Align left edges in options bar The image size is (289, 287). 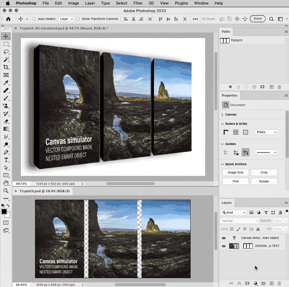126,19
